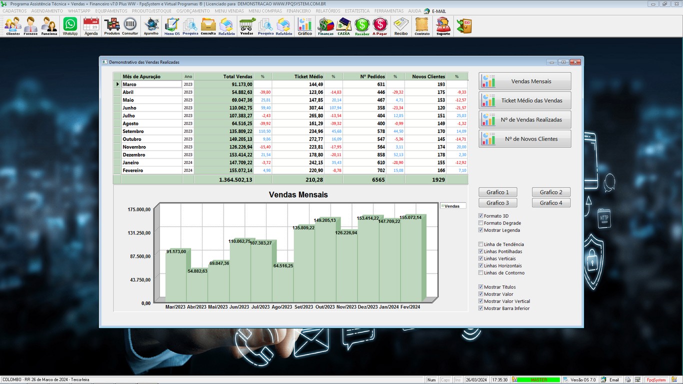Uncheck the Mostrar Títulos option

(481, 287)
